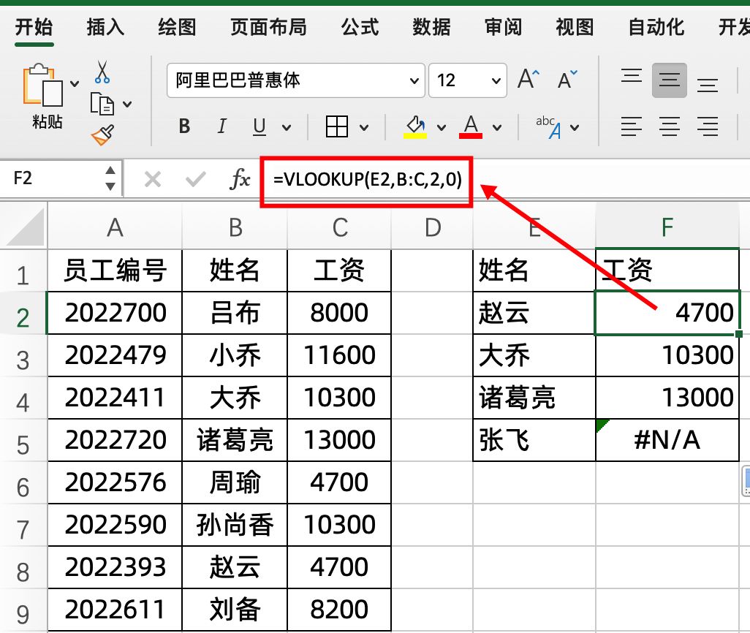Open the 审阅 tab
750x633 pixels.
click(503, 27)
